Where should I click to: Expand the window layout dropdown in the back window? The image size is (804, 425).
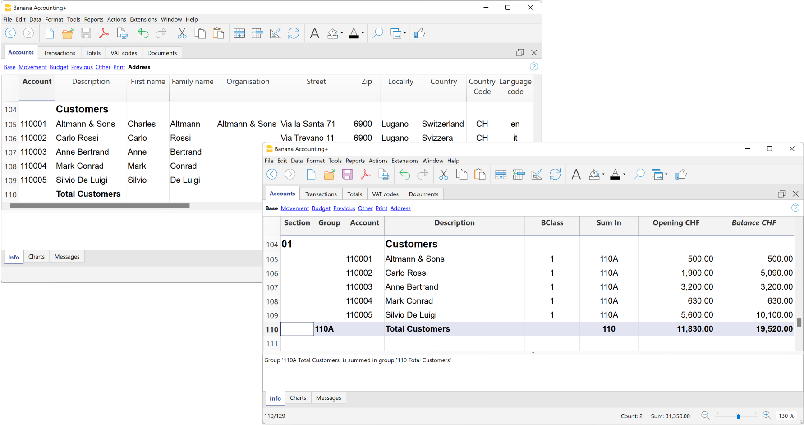pos(404,33)
